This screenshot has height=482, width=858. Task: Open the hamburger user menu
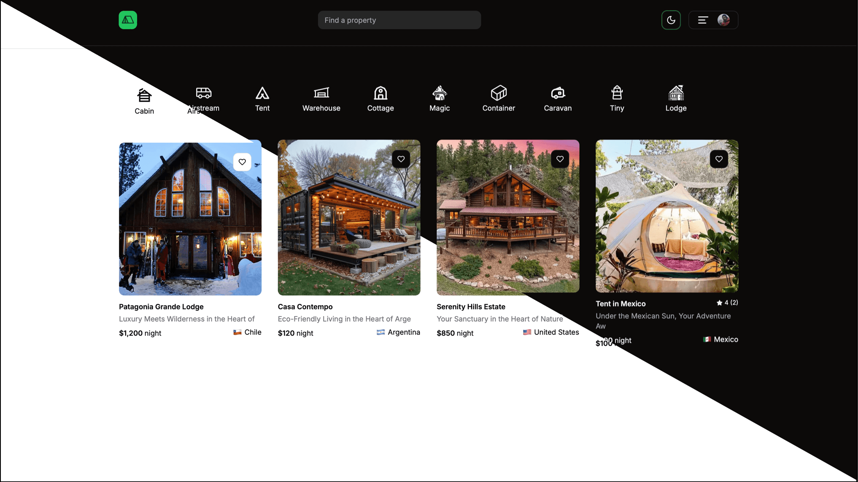pos(702,20)
